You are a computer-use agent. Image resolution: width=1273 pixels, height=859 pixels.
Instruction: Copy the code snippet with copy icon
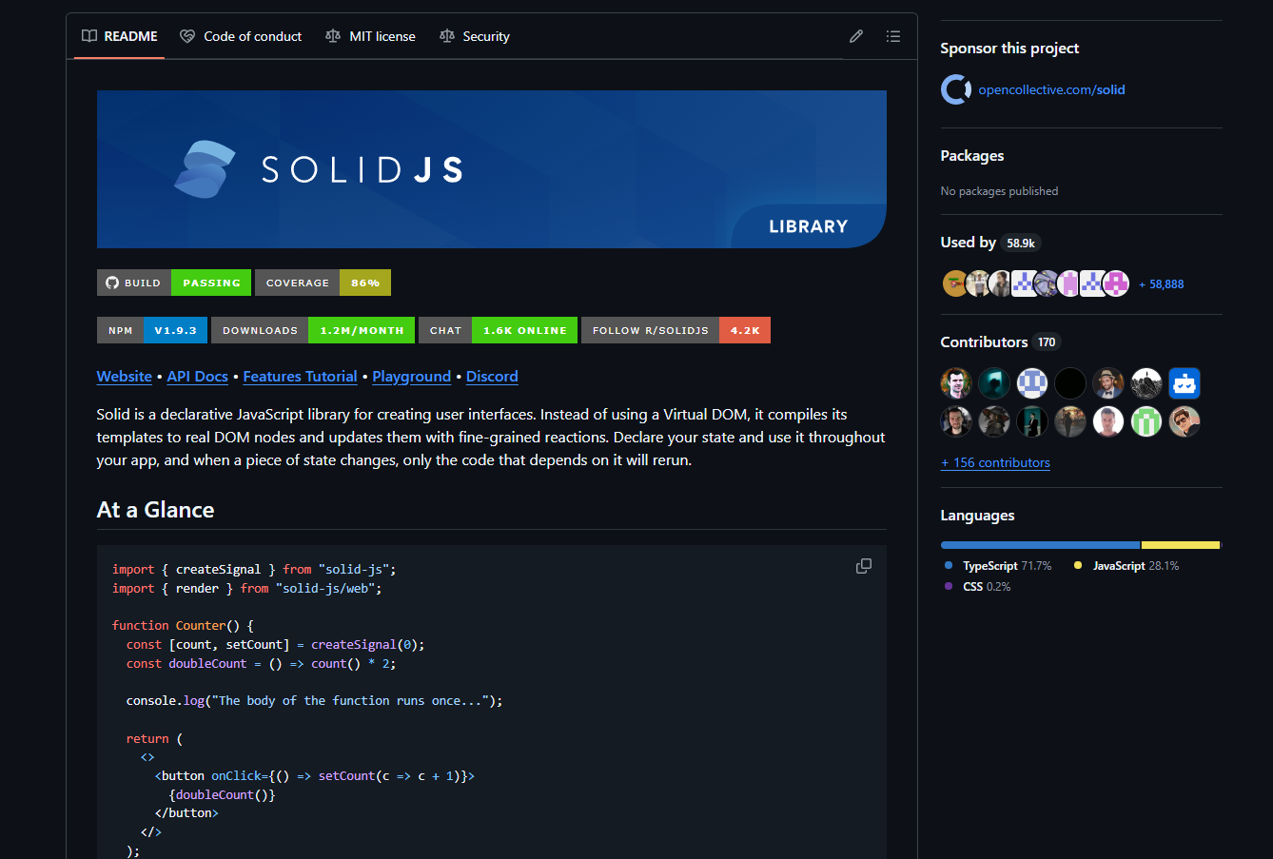coord(863,566)
